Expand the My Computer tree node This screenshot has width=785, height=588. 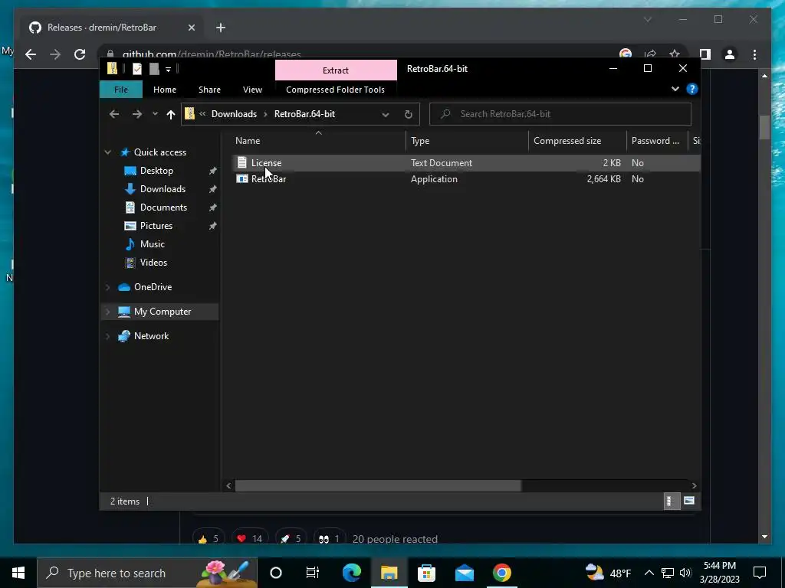point(107,312)
